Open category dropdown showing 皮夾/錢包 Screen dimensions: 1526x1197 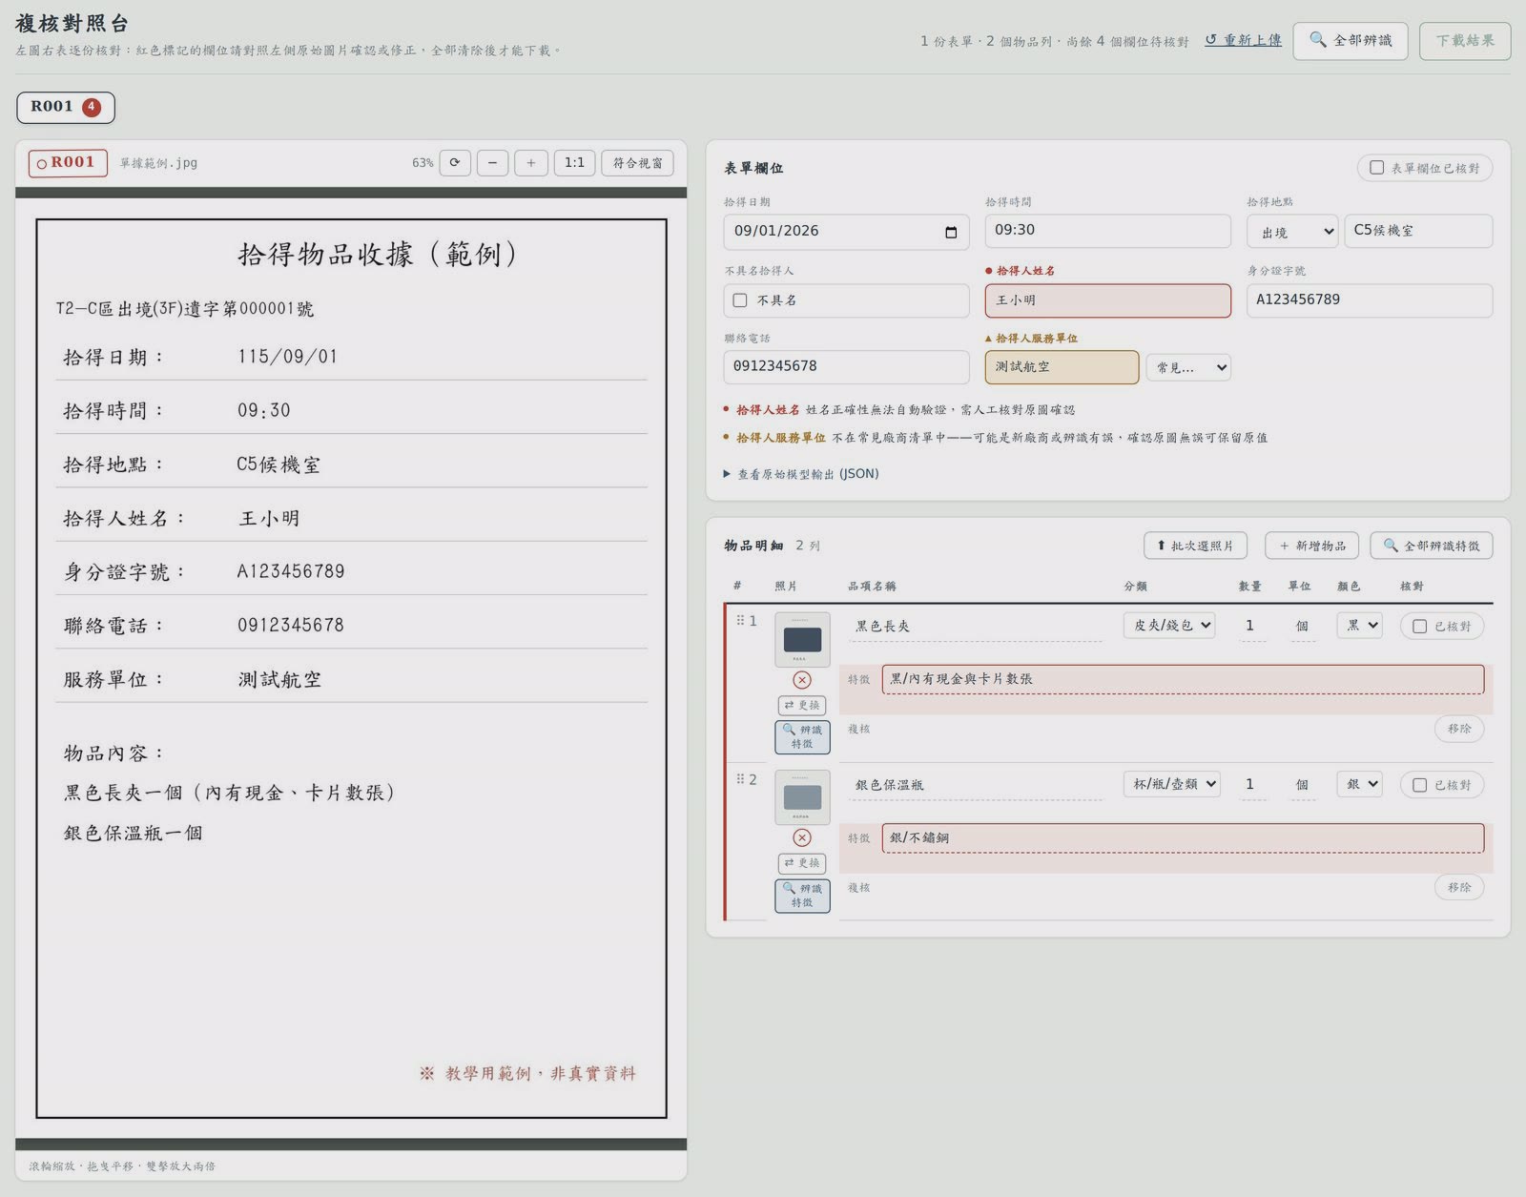tap(1170, 625)
